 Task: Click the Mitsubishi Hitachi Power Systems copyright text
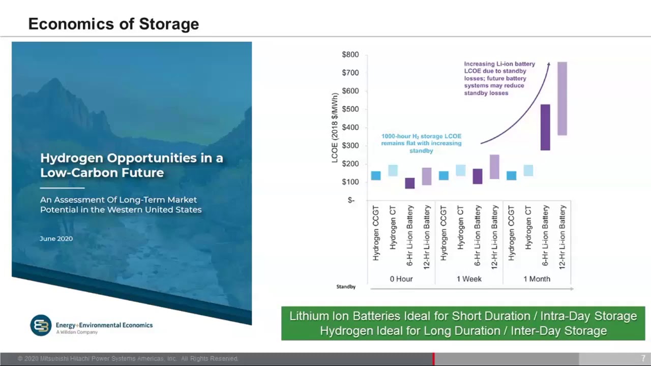pyautogui.click(x=128, y=359)
